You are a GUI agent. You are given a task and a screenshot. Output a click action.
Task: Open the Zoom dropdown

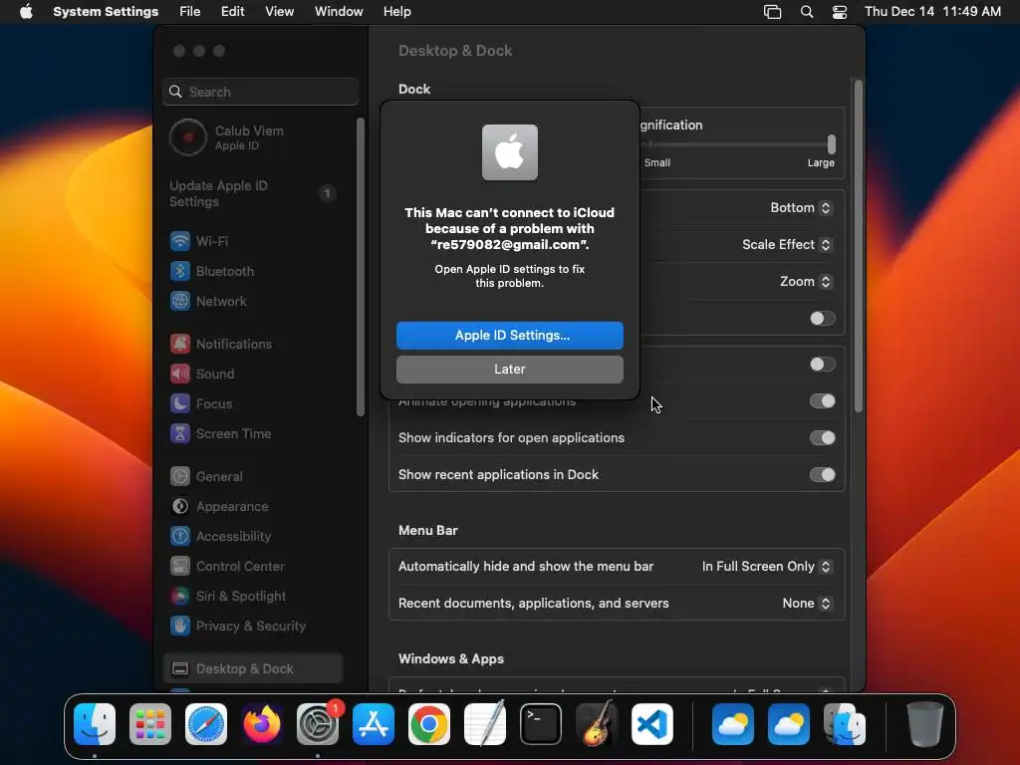806,282
